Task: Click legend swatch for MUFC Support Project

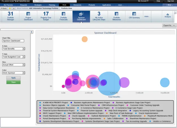Action: 40,113
